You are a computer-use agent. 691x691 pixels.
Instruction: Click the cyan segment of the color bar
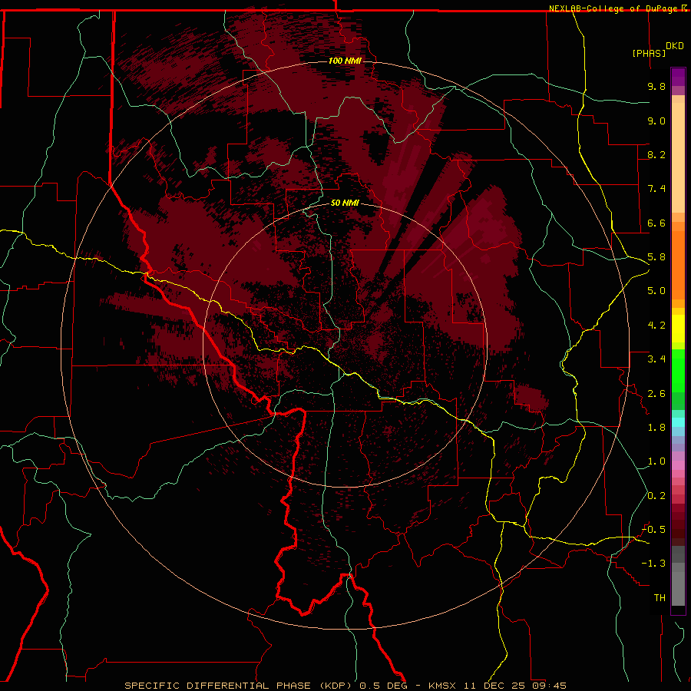[x=678, y=422]
